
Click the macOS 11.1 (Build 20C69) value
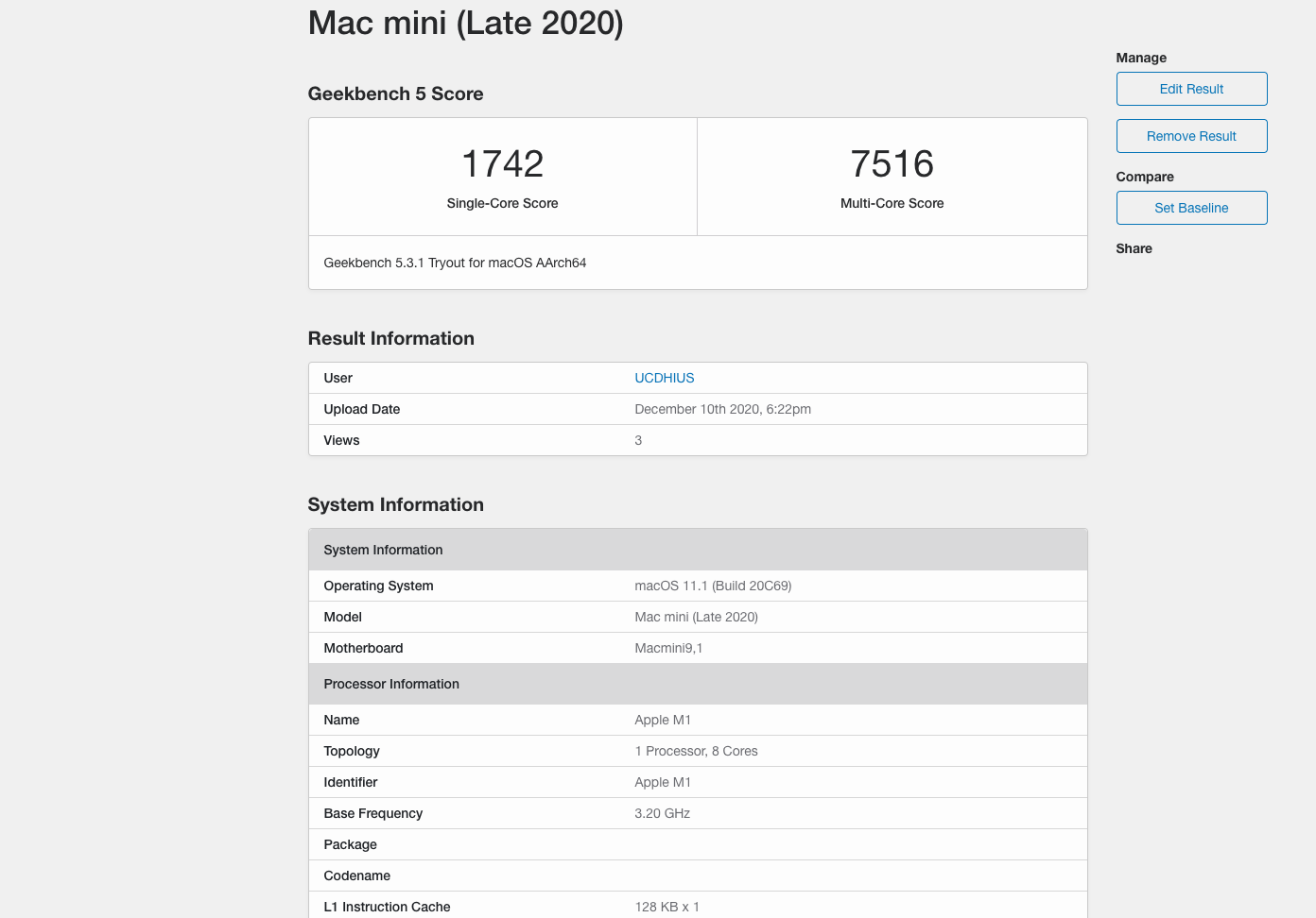[713, 586]
